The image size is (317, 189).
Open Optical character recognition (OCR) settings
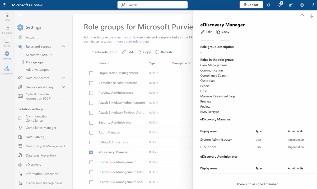pyautogui.click(x=39, y=96)
